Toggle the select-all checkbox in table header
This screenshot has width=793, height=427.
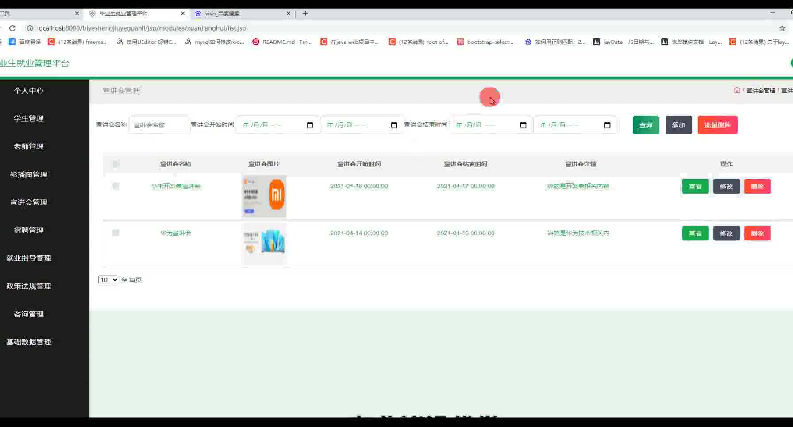tap(116, 164)
